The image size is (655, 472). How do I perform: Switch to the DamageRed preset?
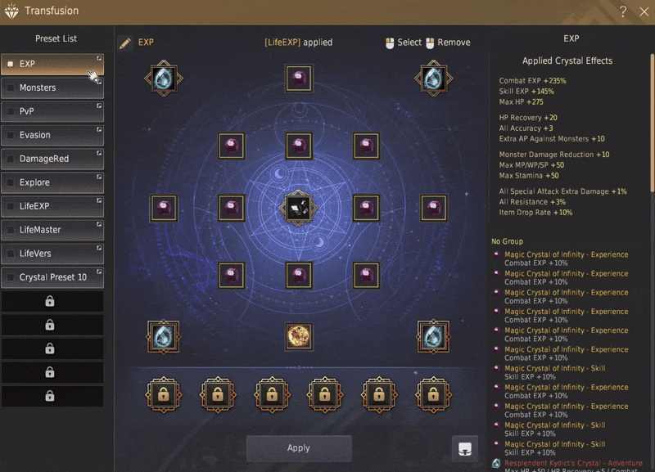coord(52,159)
